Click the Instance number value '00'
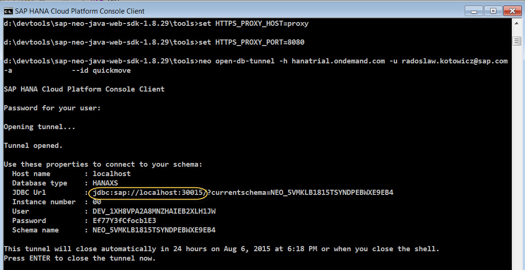525x270 pixels. click(97, 202)
